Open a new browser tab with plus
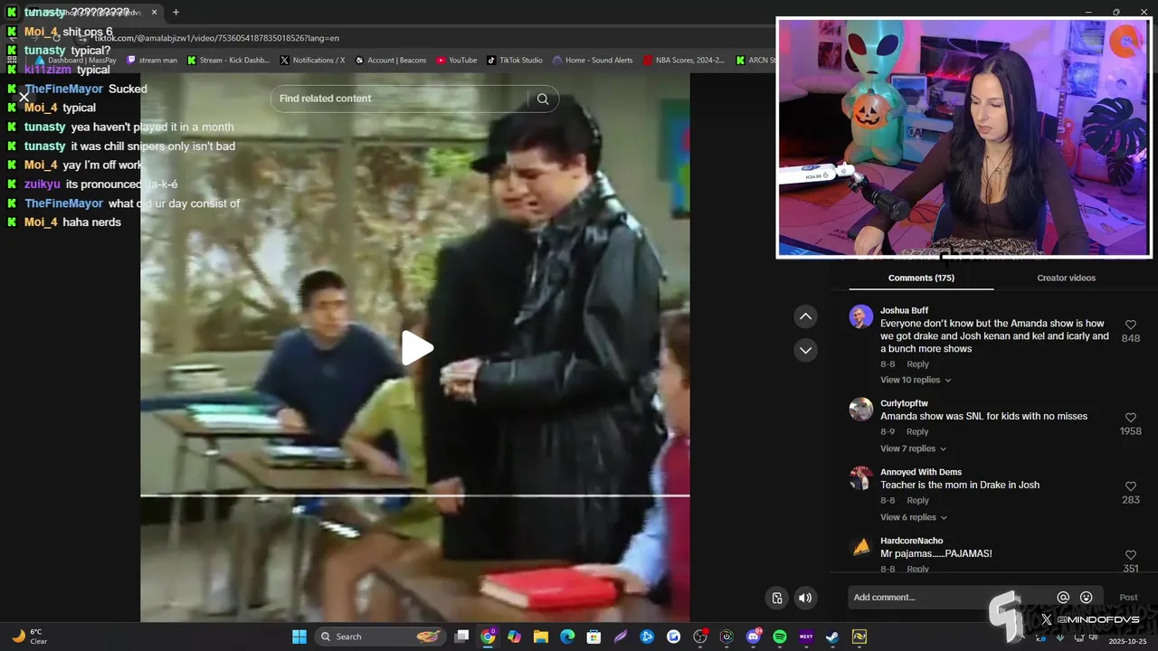 [176, 13]
